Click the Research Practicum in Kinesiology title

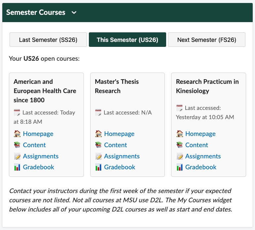pos(207,86)
